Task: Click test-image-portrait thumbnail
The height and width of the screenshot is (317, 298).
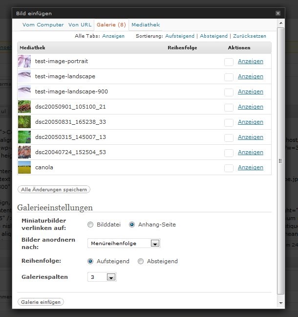Action: pos(24,61)
